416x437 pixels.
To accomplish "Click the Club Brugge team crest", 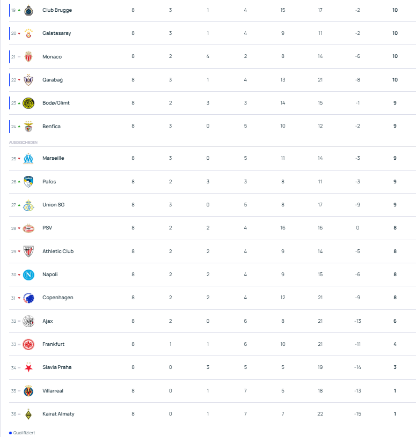I will click(28, 10).
